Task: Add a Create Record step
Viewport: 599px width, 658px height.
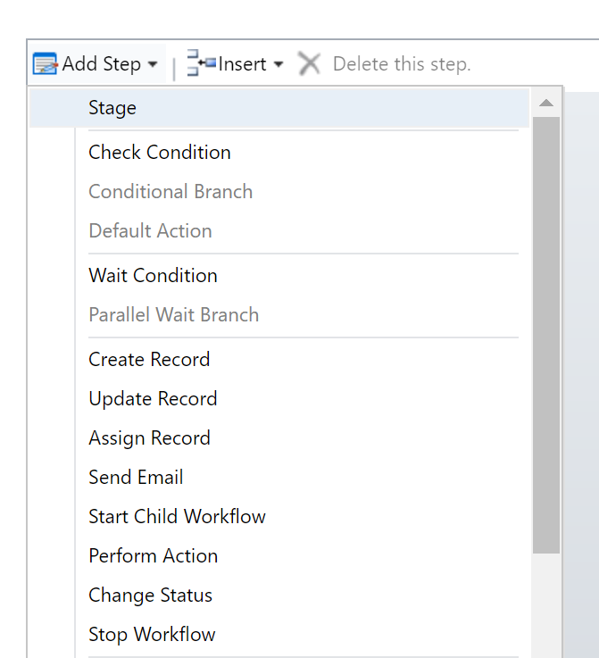Action: 149,360
